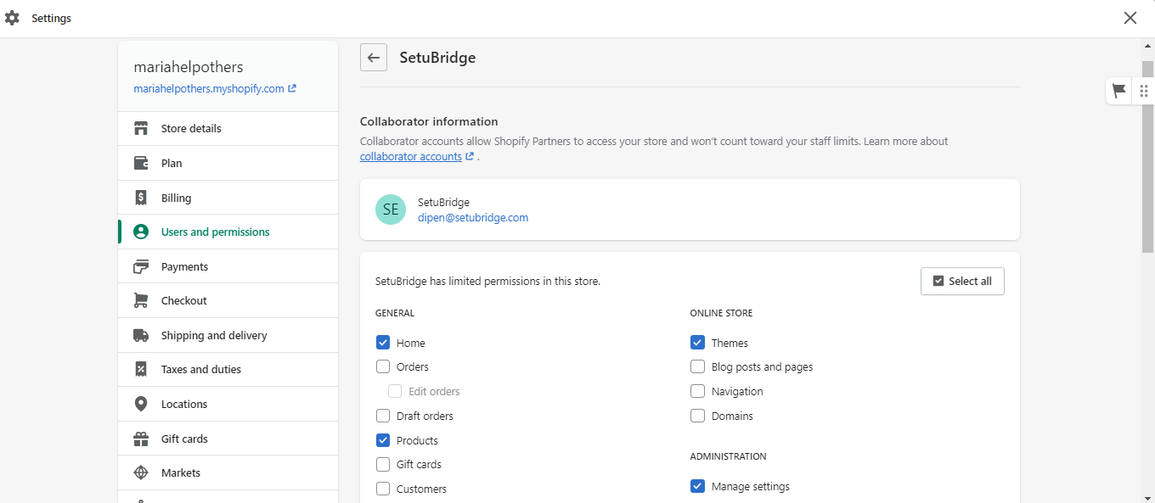Viewport: 1155px width, 503px height.
Task: Click the page vertical scrollbar
Action: coord(1147,254)
